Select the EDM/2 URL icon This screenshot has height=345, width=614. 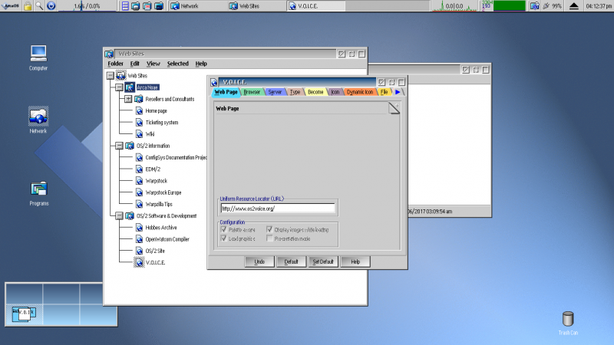[139, 169]
